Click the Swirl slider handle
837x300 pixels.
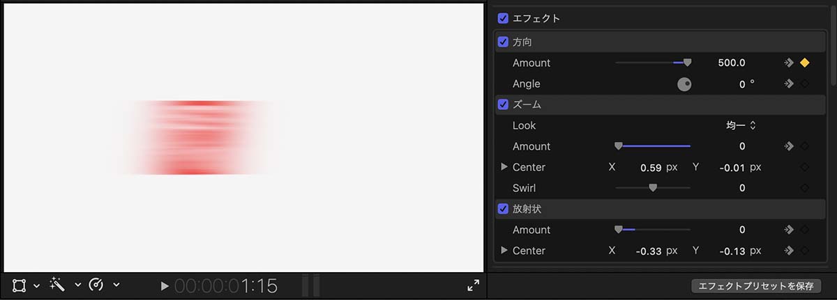(x=653, y=188)
